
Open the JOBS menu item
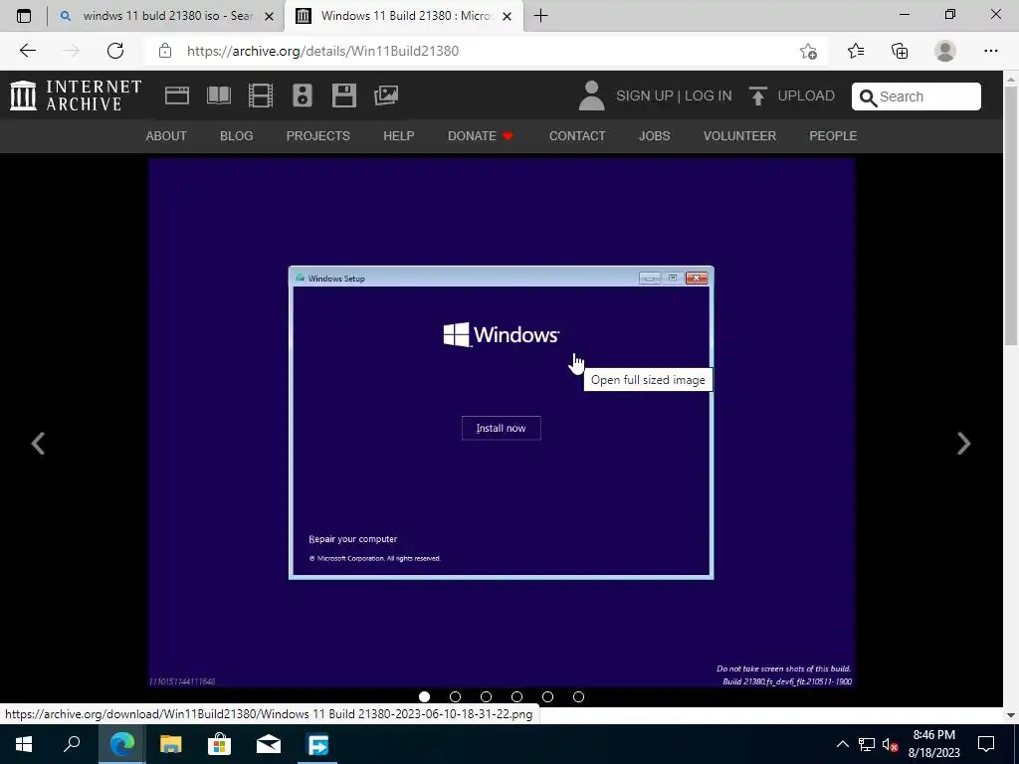(655, 135)
